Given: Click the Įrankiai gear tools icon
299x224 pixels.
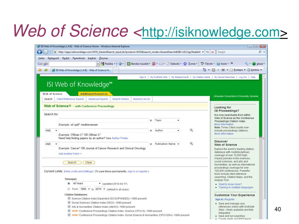Looking at the screenshot, I should 249,70.
